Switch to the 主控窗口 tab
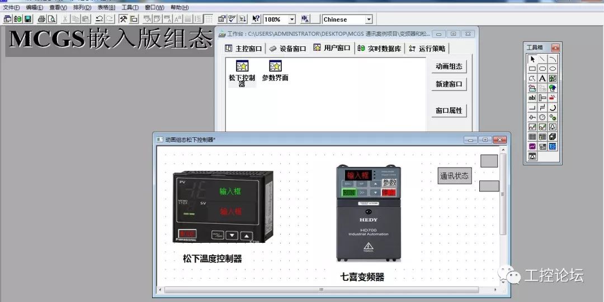The width and height of the screenshot is (604, 302). (x=243, y=49)
